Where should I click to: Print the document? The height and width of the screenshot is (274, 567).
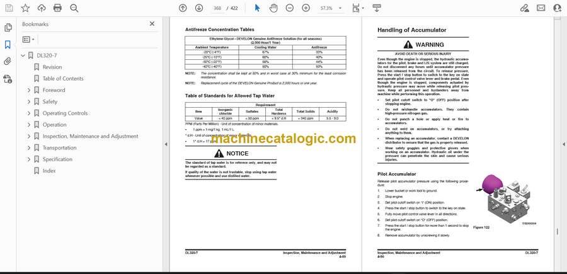click(57, 8)
